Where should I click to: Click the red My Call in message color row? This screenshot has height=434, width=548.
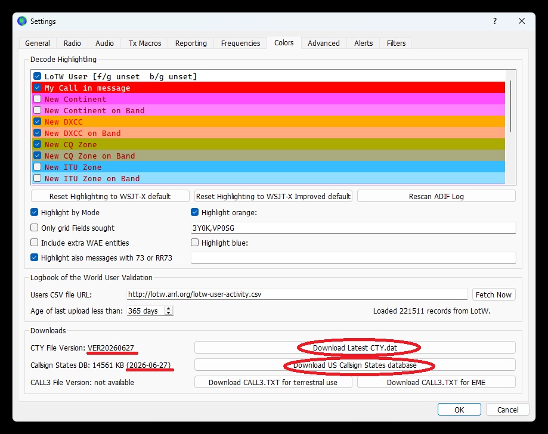268,88
